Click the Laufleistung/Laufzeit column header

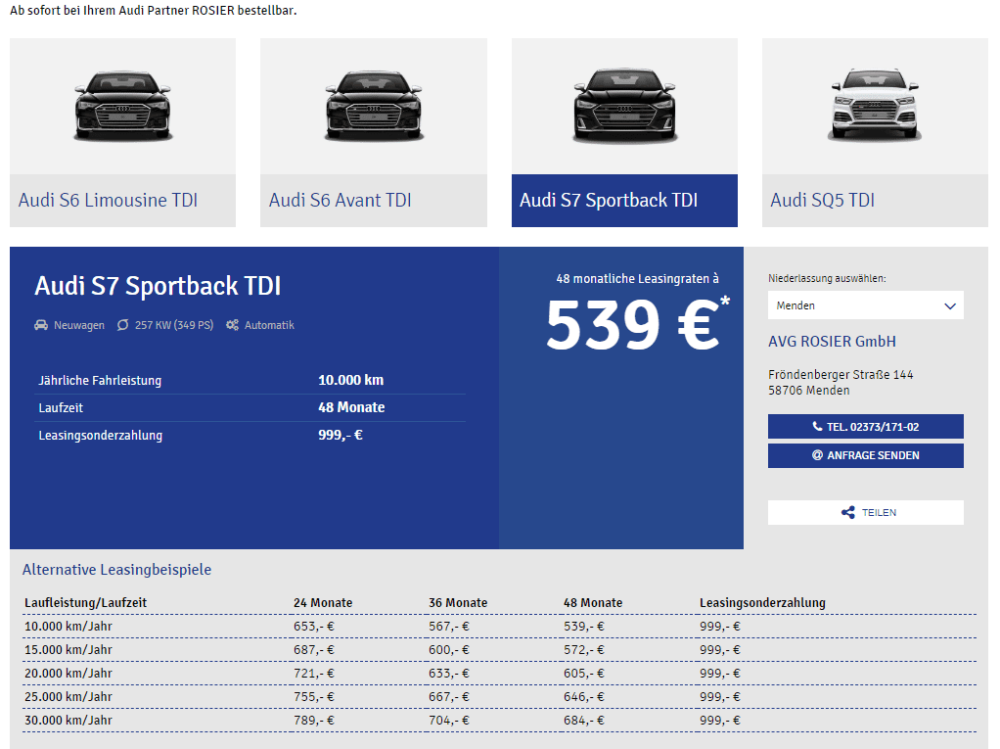pos(85,603)
